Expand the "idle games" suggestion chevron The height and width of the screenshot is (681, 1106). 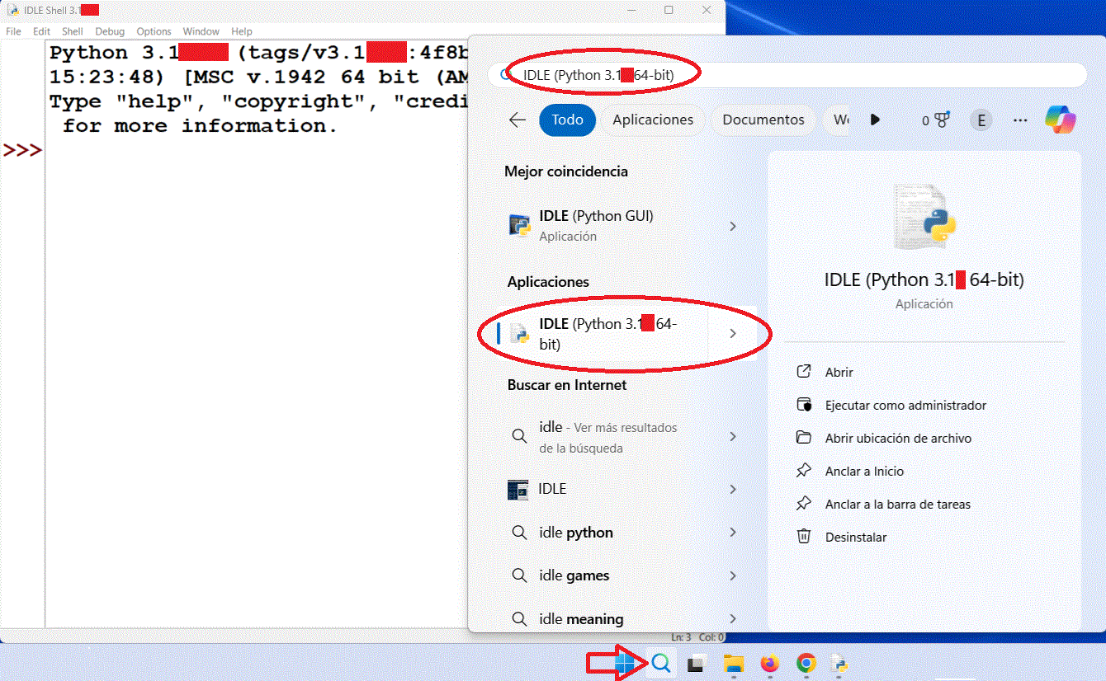tap(733, 575)
